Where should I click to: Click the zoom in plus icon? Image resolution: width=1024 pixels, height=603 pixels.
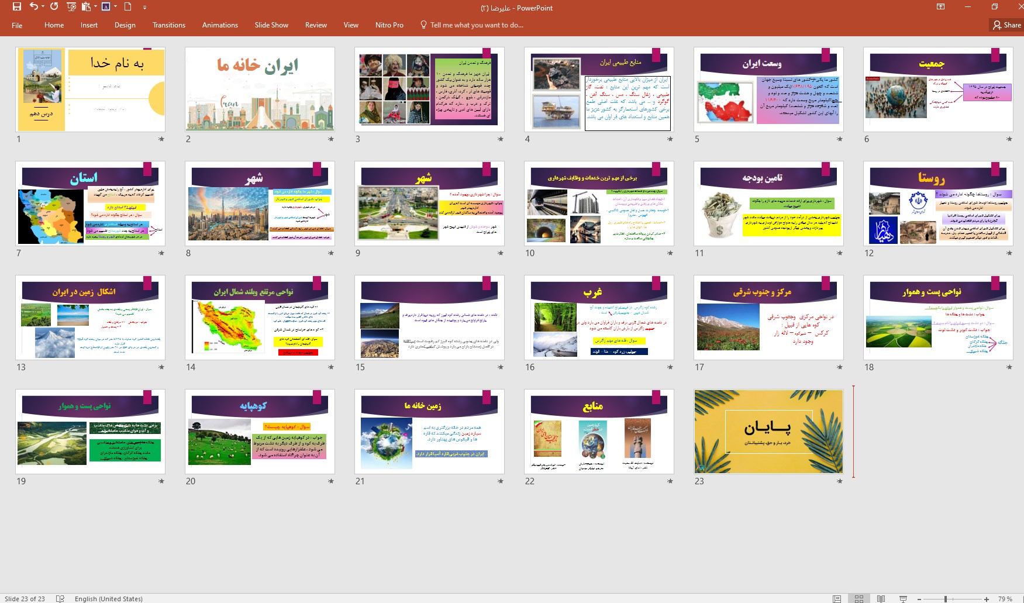[987, 599]
